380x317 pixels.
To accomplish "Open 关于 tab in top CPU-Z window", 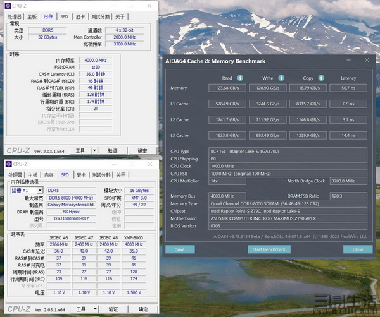I will click(120, 16).
